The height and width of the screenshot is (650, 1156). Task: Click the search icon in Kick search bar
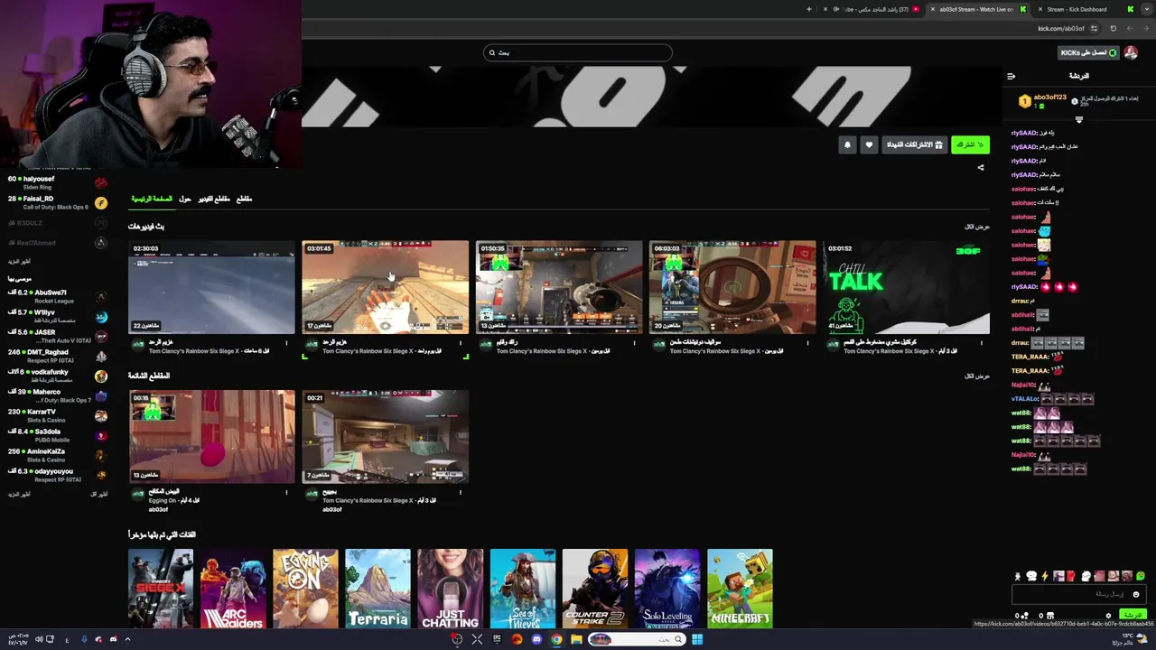point(492,52)
